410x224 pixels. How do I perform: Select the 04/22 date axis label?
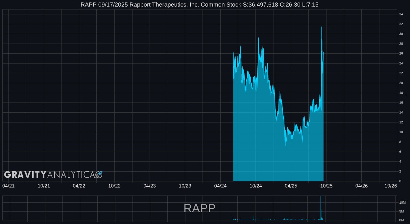[79, 186]
